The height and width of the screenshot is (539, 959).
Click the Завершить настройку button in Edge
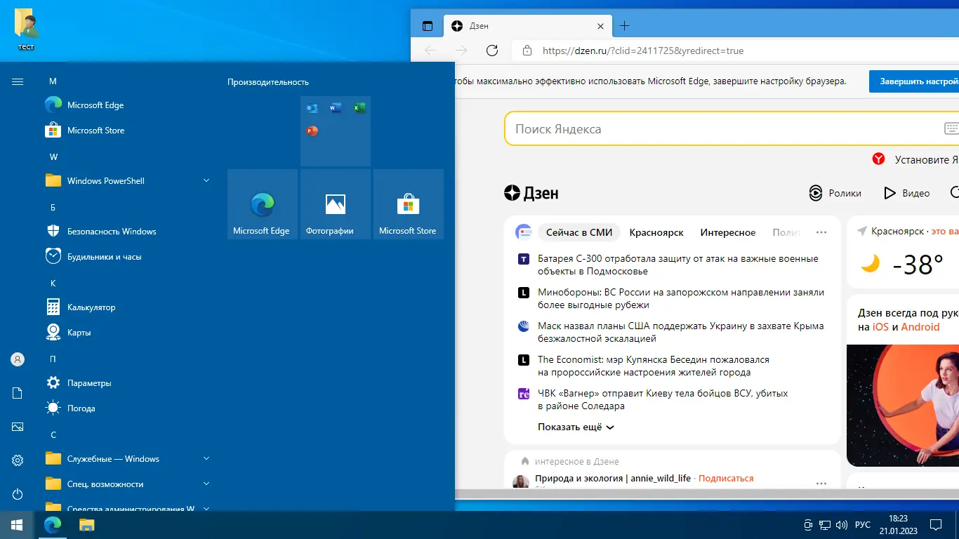pyautogui.click(x=914, y=81)
